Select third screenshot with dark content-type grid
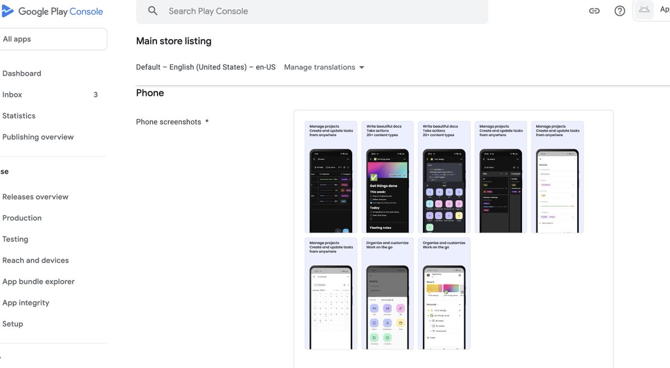Image resolution: width=670 pixels, height=368 pixels. (444, 177)
